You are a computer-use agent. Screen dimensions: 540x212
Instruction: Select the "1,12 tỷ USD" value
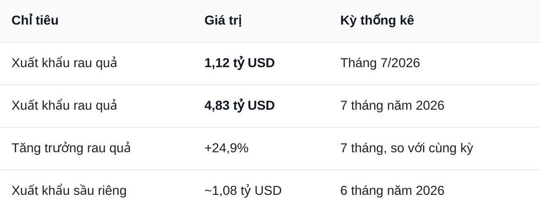pos(239,63)
